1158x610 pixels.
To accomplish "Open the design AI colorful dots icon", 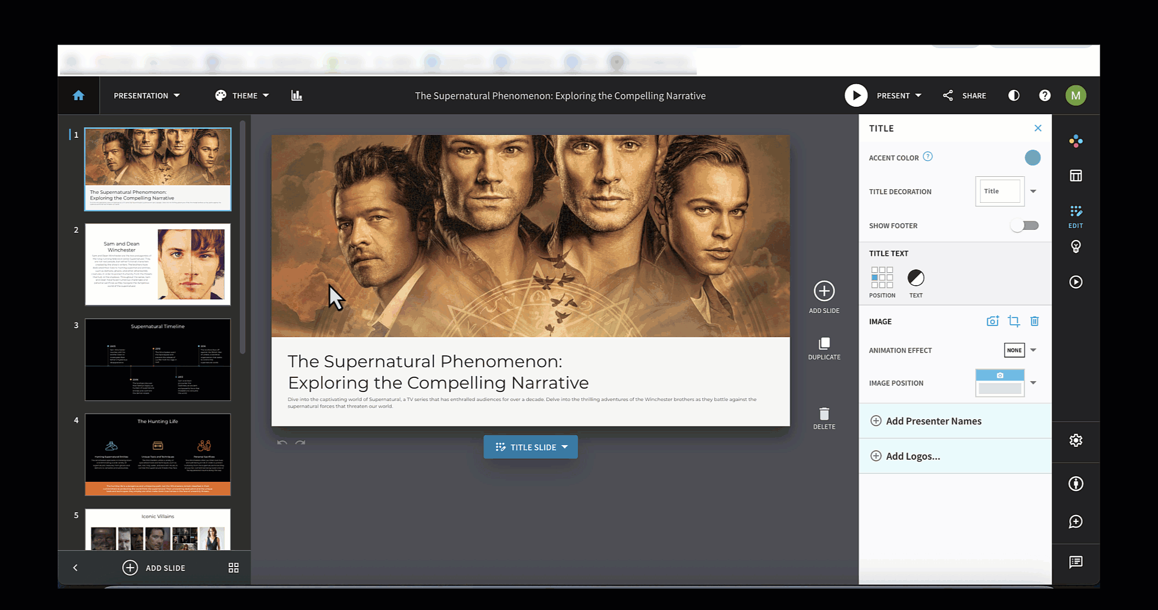I will 1076,141.
